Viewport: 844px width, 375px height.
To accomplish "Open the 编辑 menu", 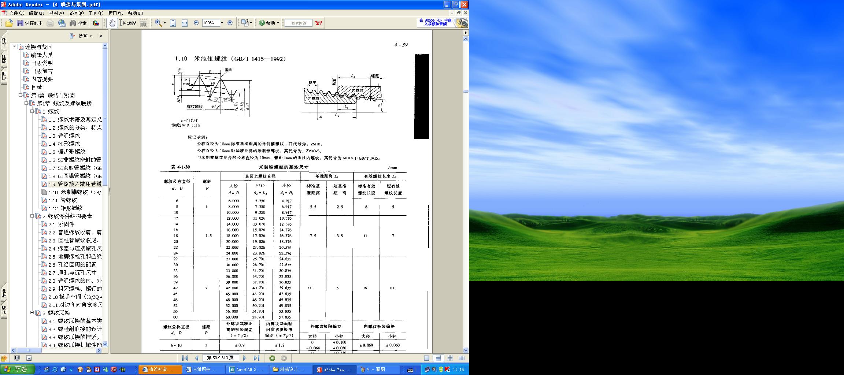I will pyautogui.click(x=36, y=13).
